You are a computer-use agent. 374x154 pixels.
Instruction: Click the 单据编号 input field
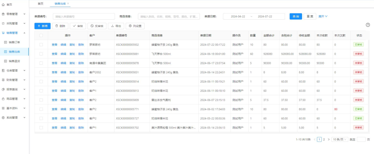[x=83, y=17]
